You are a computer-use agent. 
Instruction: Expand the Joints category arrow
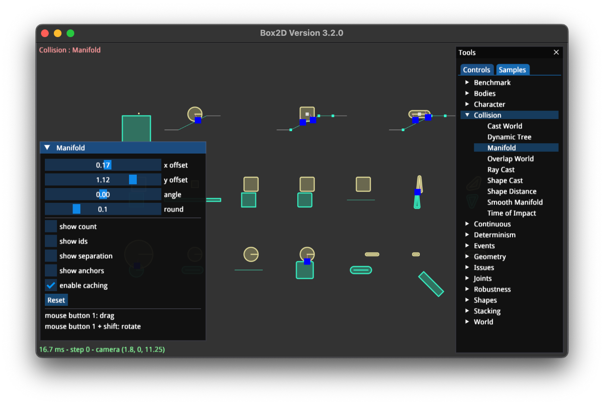[x=467, y=278]
